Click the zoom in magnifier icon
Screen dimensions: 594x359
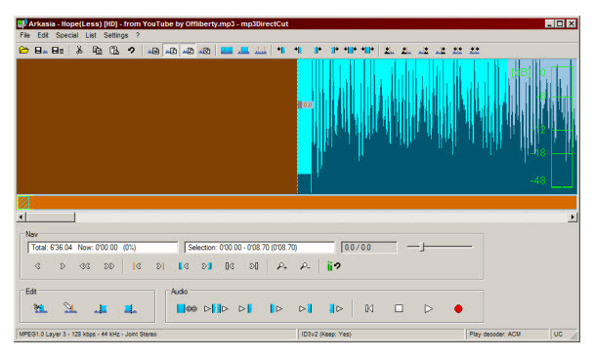point(281,266)
